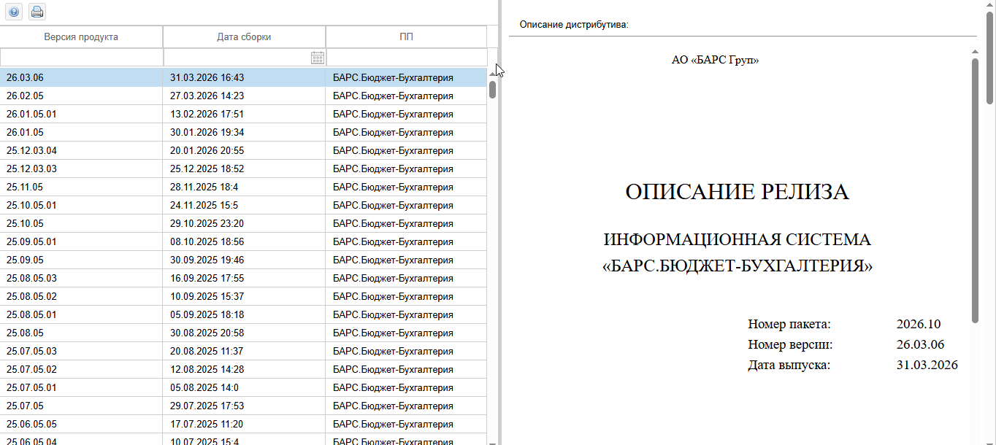Click Описание дистрибутива label
The height and width of the screenshot is (445, 996).
(x=574, y=24)
